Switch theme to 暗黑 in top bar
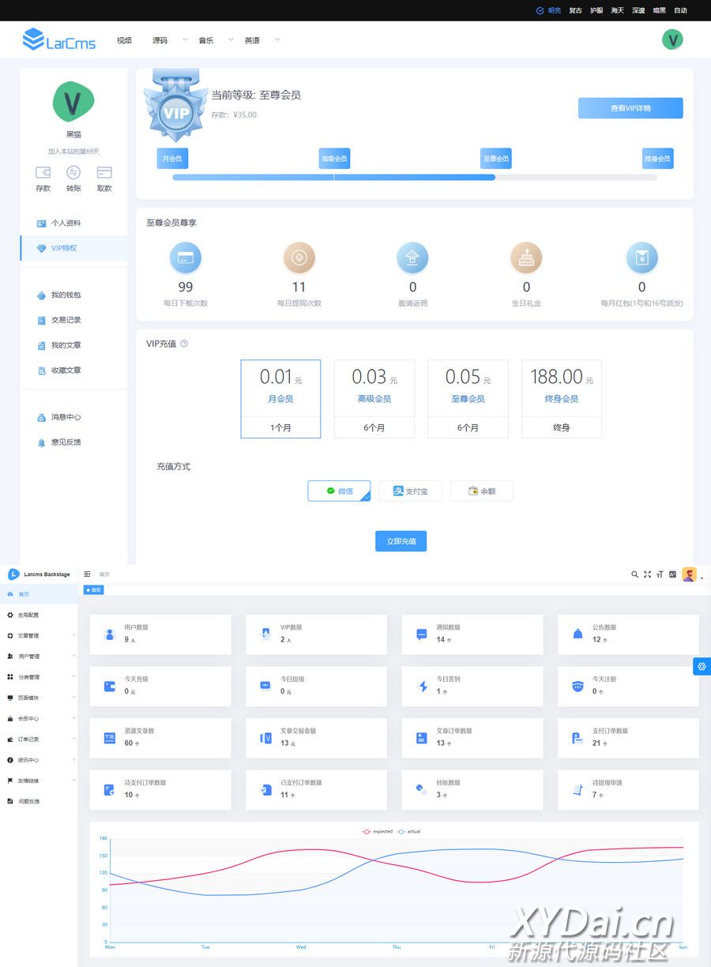This screenshot has height=967, width=711. pos(659,10)
